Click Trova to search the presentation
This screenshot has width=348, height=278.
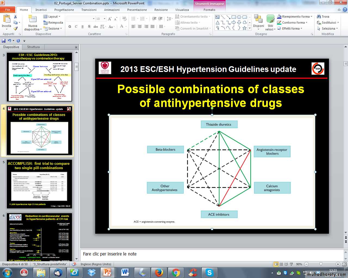(323, 17)
